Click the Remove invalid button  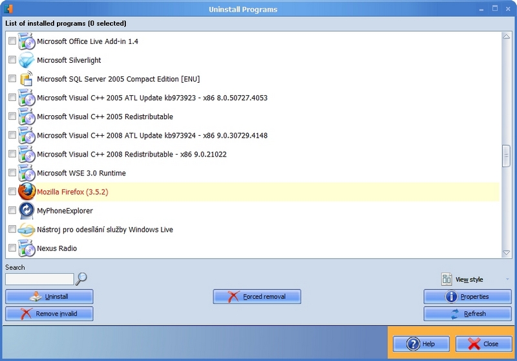pyautogui.click(x=49, y=314)
